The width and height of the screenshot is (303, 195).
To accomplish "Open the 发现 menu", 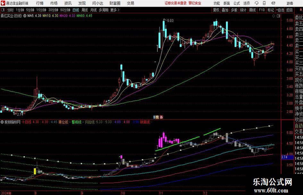I will [x=82, y=3].
